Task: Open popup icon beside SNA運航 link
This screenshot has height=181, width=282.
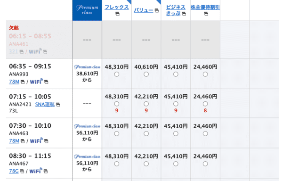Action: click(x=58, y=105)
